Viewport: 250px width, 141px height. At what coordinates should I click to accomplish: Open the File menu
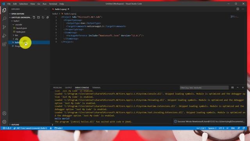(9, 4)
